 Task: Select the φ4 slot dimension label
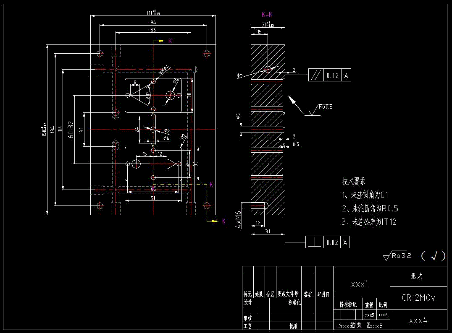pyautogui.click(x=166, y=138)
